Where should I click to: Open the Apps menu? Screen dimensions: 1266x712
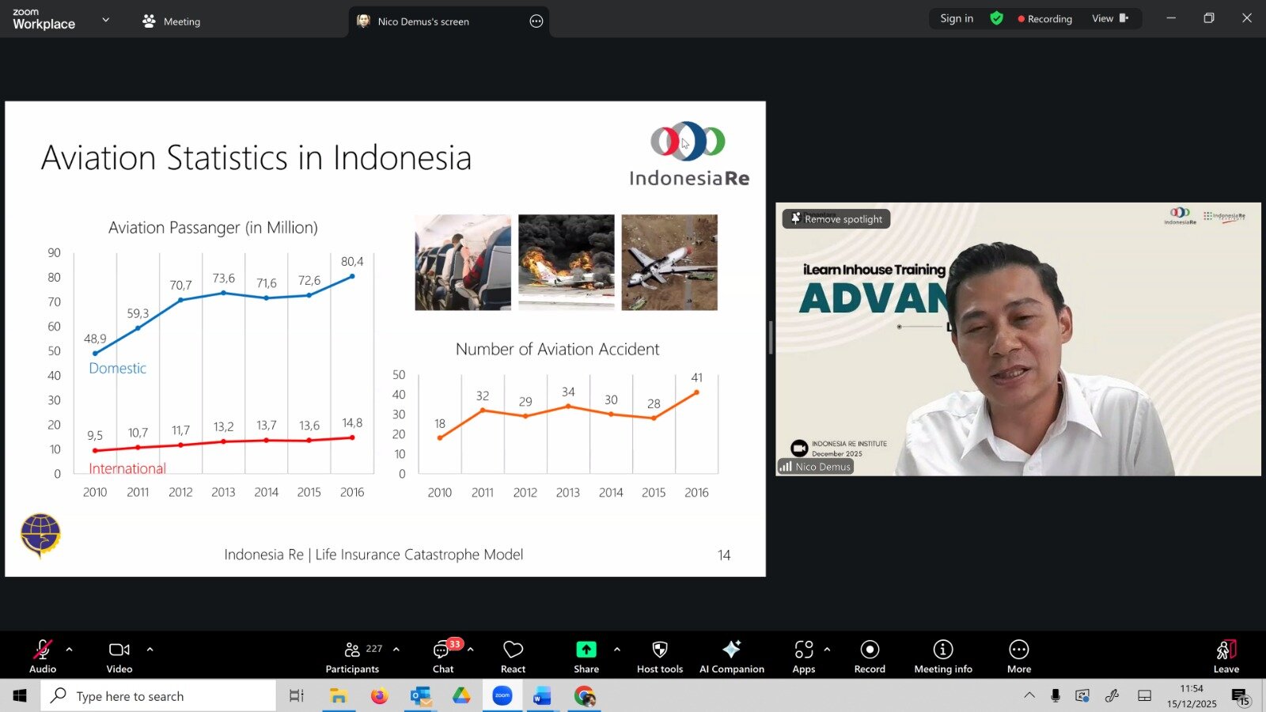coord(804,655)
